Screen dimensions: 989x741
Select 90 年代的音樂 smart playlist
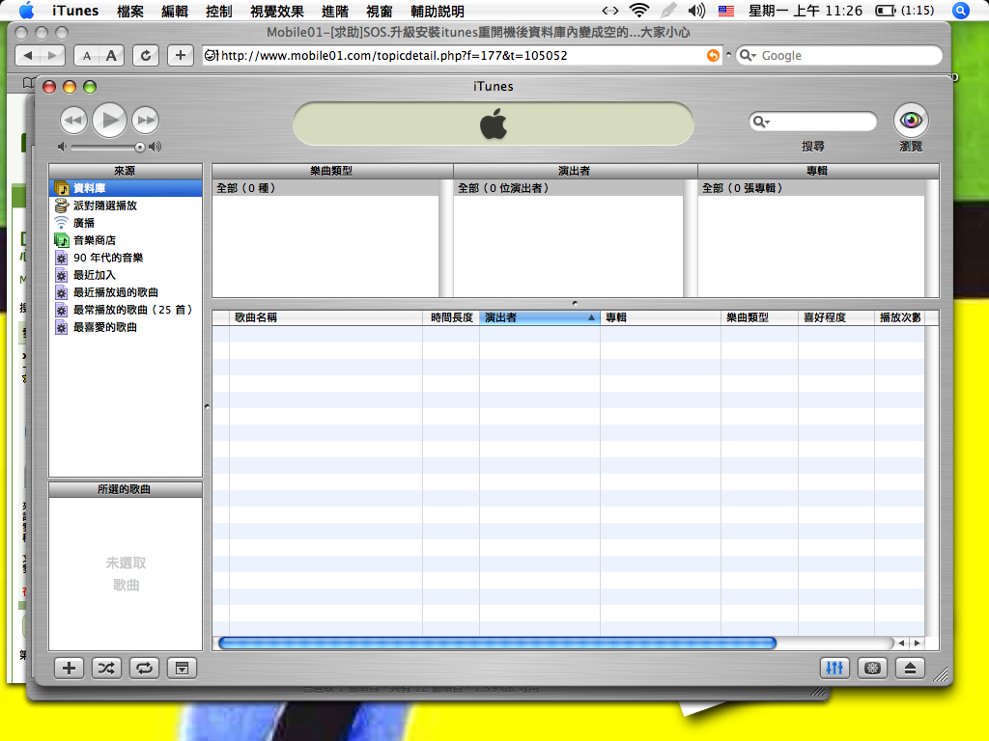[126, 258]
